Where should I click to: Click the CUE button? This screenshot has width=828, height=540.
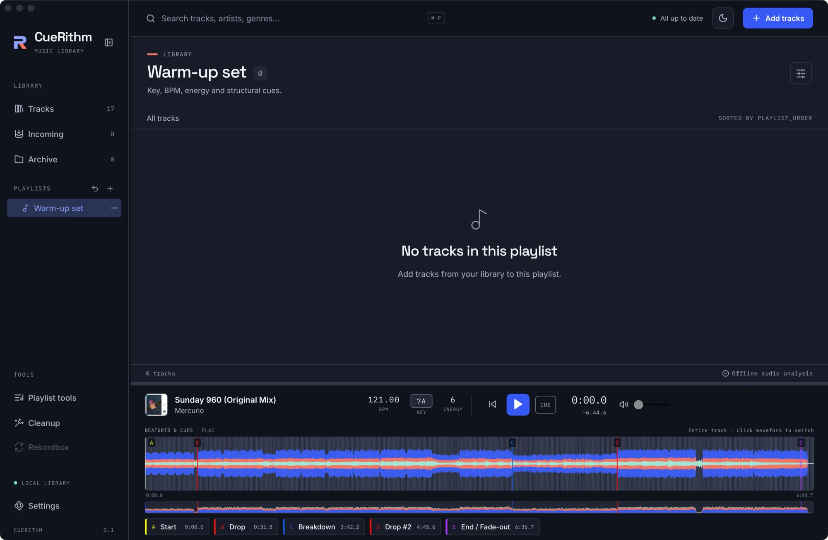coord(545,405)
